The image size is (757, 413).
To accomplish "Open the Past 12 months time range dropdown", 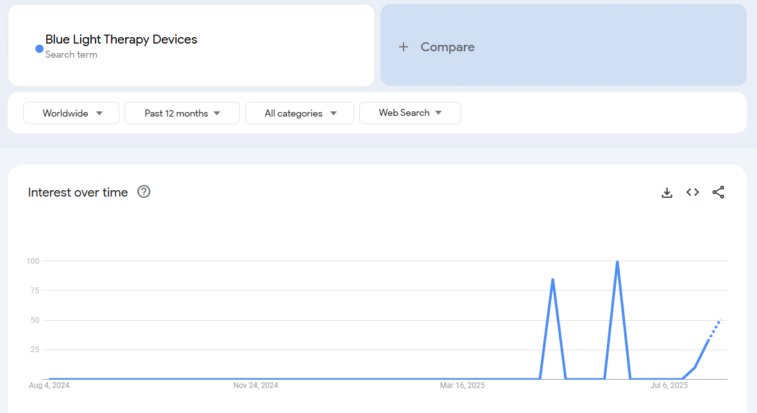I will 182,113.
